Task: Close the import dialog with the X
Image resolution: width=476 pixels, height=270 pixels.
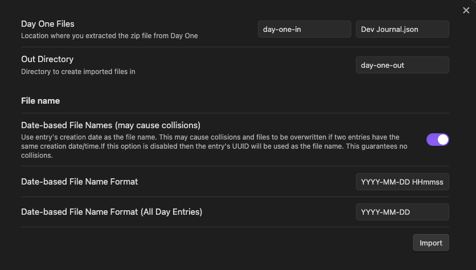Action: (x=466, y=10)
